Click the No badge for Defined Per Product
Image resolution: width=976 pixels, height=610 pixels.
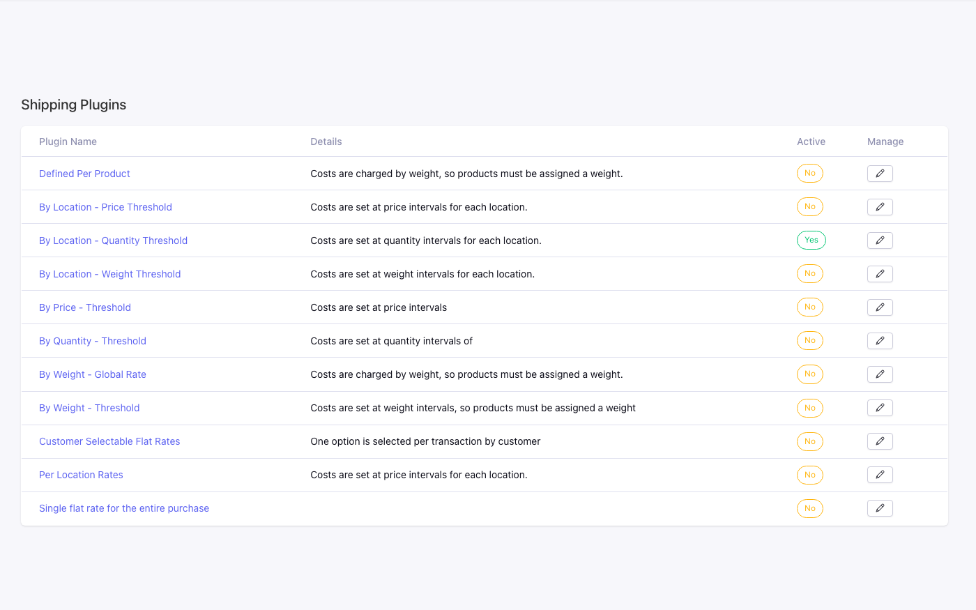click(810, 173)
